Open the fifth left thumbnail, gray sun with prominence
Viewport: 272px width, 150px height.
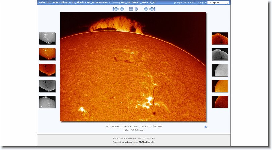tap(47, 102)
